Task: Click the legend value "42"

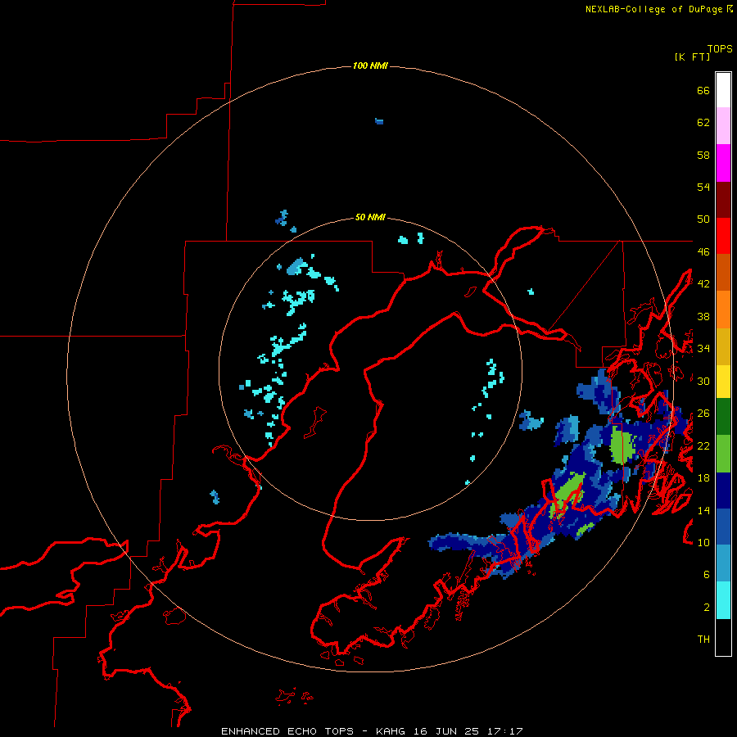Action: (703, 284)
